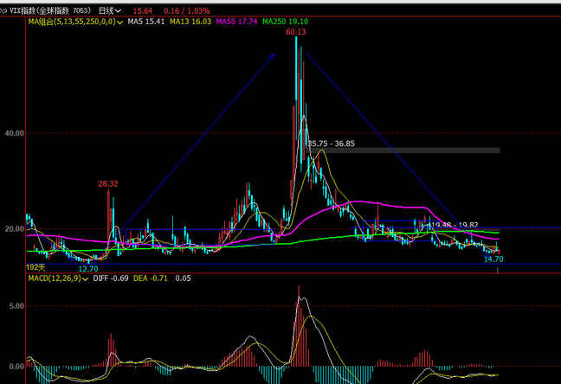Open the MACD(12,26,9) indicator dropdown

click(x=58, y=278)
